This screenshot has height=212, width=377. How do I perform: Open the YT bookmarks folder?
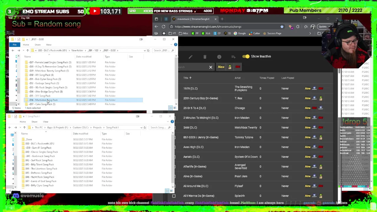172,33
